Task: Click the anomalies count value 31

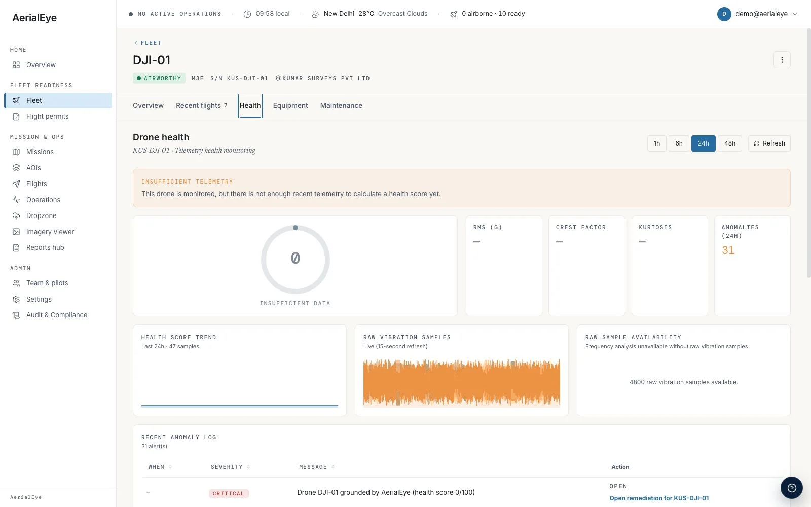Action: pyautogui.click(x=728, y=250)
